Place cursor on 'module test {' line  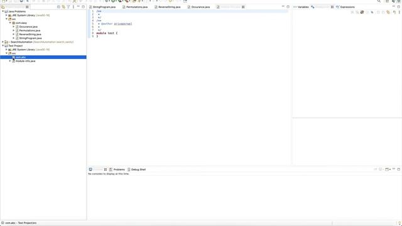107,33
